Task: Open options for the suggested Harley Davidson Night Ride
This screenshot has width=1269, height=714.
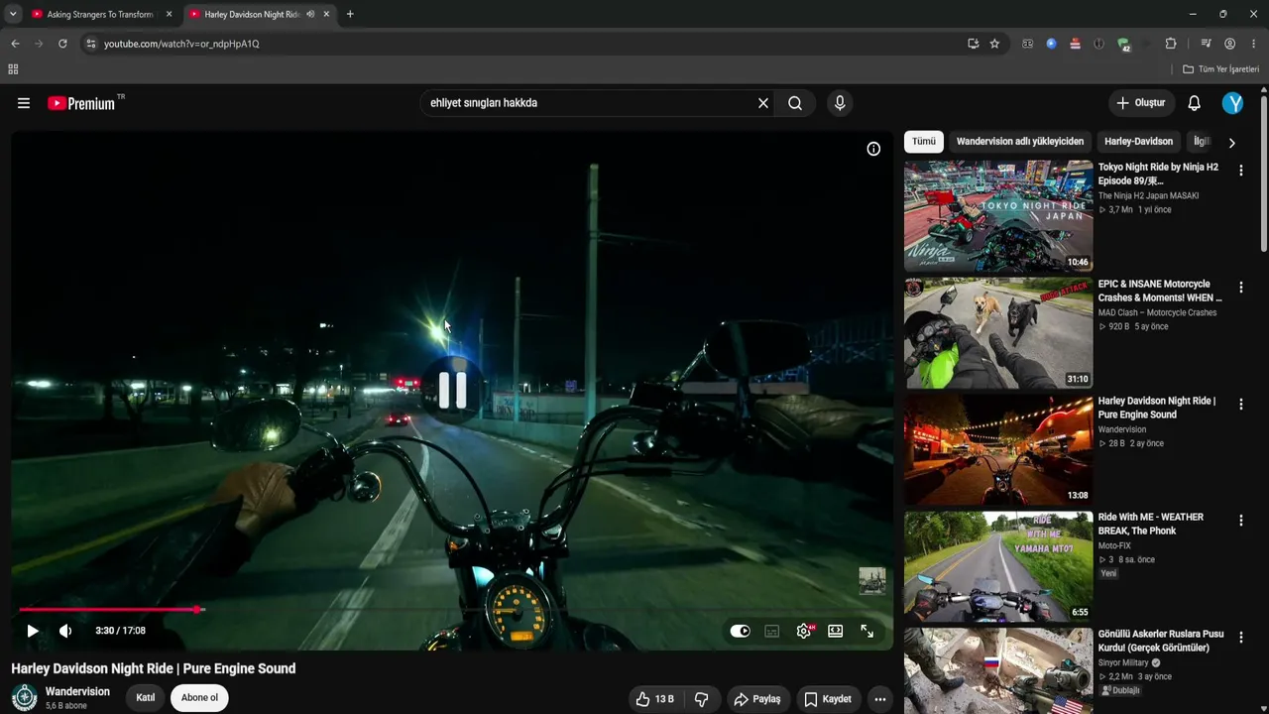Action: click(1240, 405)
